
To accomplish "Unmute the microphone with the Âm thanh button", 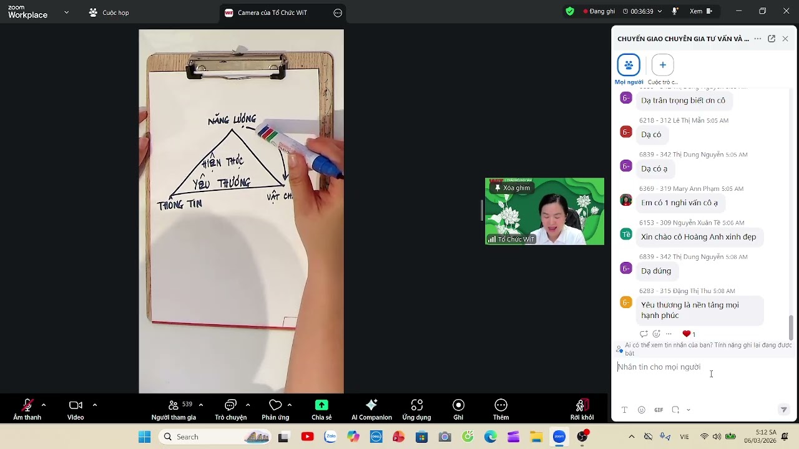I will coord(27,410).
